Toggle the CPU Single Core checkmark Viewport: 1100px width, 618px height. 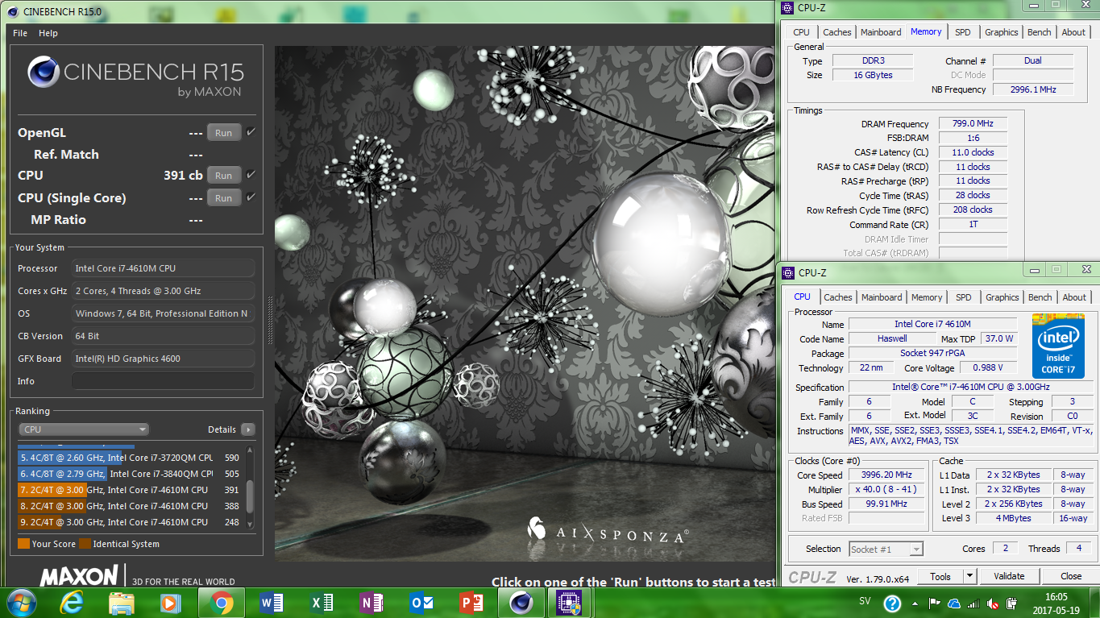pyautogui.click(x=251, y=197)
